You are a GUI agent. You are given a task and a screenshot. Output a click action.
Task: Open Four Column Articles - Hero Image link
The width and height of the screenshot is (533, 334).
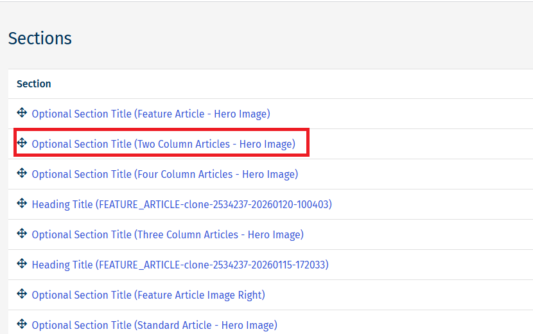pos(164,174)
